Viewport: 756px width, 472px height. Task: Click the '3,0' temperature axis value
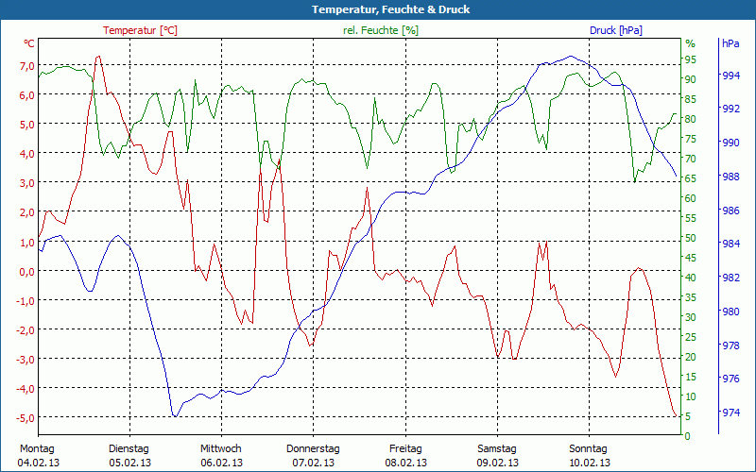(26, 183)
